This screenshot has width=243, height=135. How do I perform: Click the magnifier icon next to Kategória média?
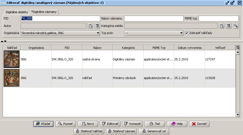(x=236, y=26)
